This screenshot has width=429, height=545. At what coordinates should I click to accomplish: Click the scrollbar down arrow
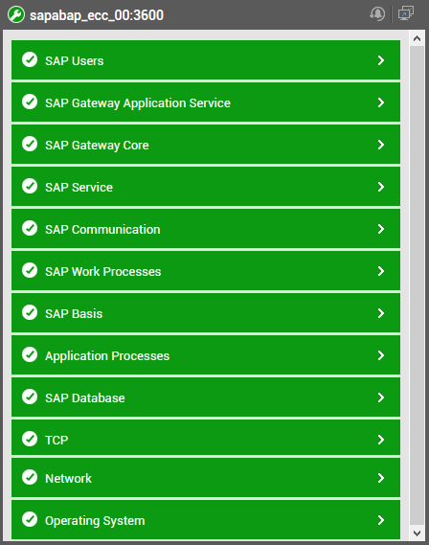pos(417,533)
